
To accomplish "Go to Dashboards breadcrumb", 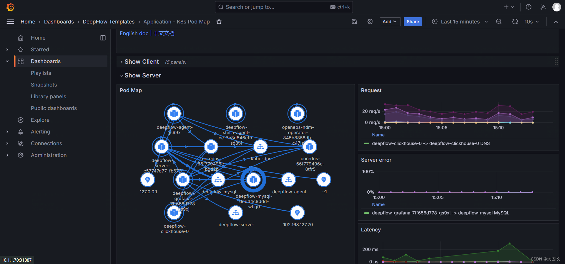I will (x=59, y=22).
